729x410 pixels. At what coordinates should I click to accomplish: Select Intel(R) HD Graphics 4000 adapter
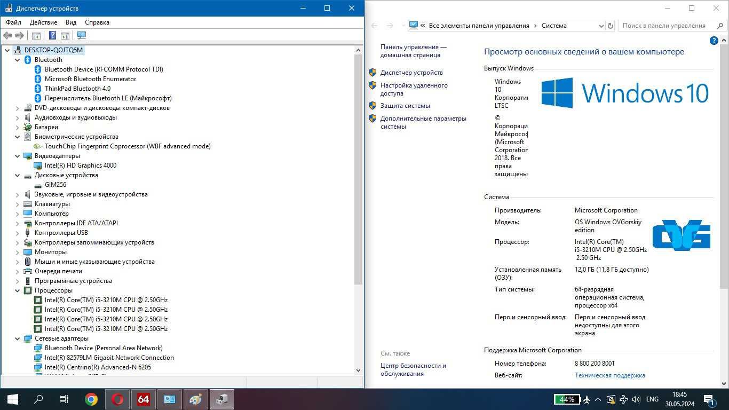pyautogui.click(x=81, y=165)
